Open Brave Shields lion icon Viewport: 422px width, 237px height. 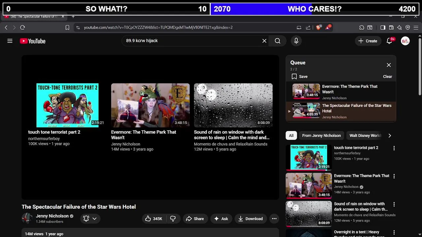point(318,28)
